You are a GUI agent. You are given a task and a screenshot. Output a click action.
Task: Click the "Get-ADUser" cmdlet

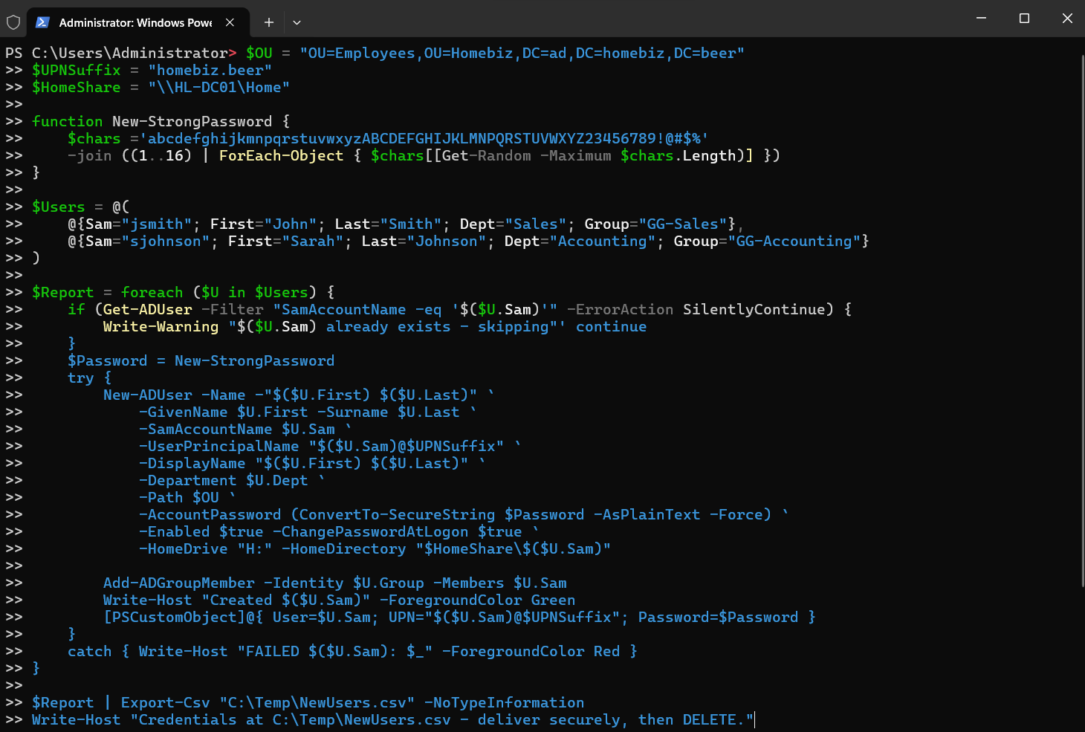tap(148, 309)
